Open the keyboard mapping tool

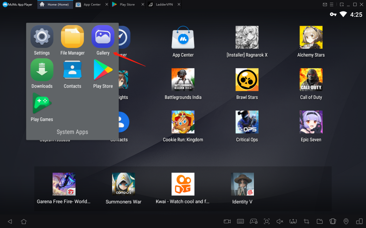(x=240, y=221)
